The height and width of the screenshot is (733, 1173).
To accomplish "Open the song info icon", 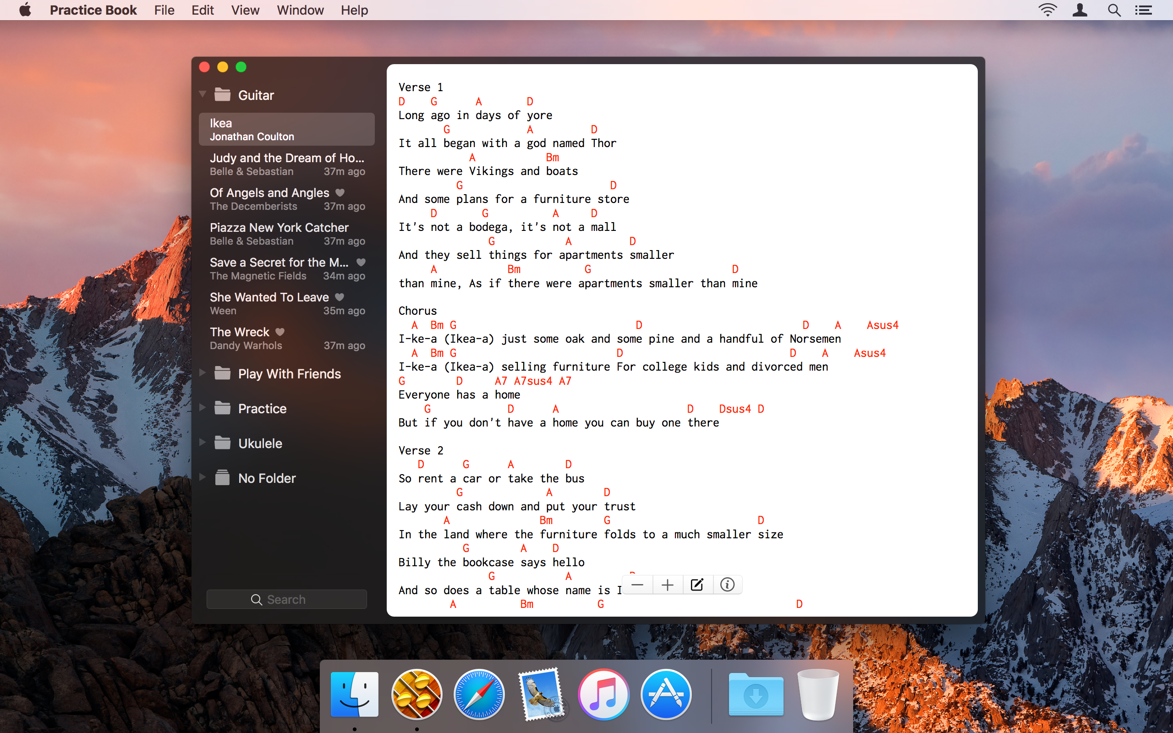I will coord(727,585).
